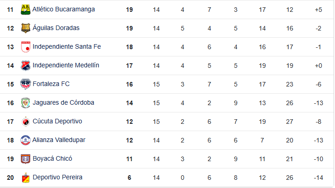Select the Cúcuta Deportivo team name

point(57,121)
